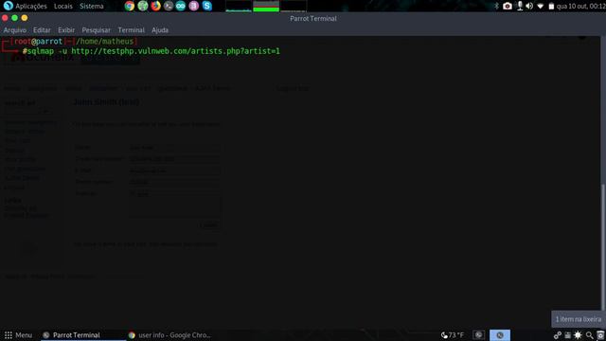Image resolution: width=606 pixels, height=341 pixels.
Task: Open the Arquivo menu
Action: click(x=15, y=29)
